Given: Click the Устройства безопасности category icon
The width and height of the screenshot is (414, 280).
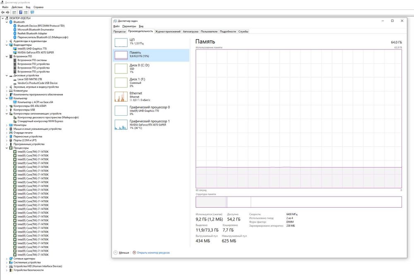Looking at the screenshot, I should (x=11, y=270).
